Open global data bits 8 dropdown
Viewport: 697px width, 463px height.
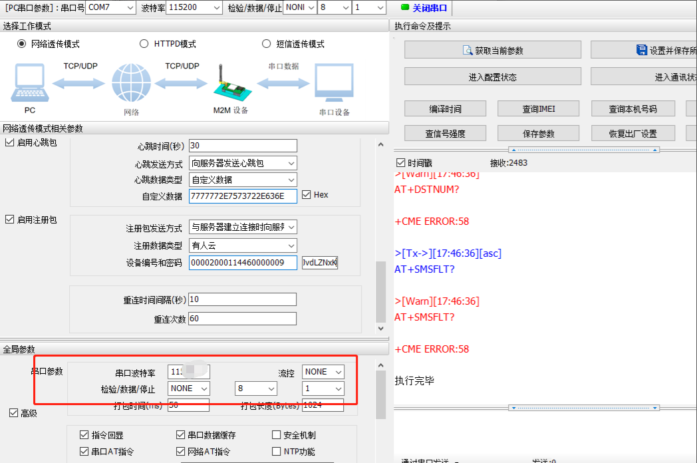pos(255,388)
